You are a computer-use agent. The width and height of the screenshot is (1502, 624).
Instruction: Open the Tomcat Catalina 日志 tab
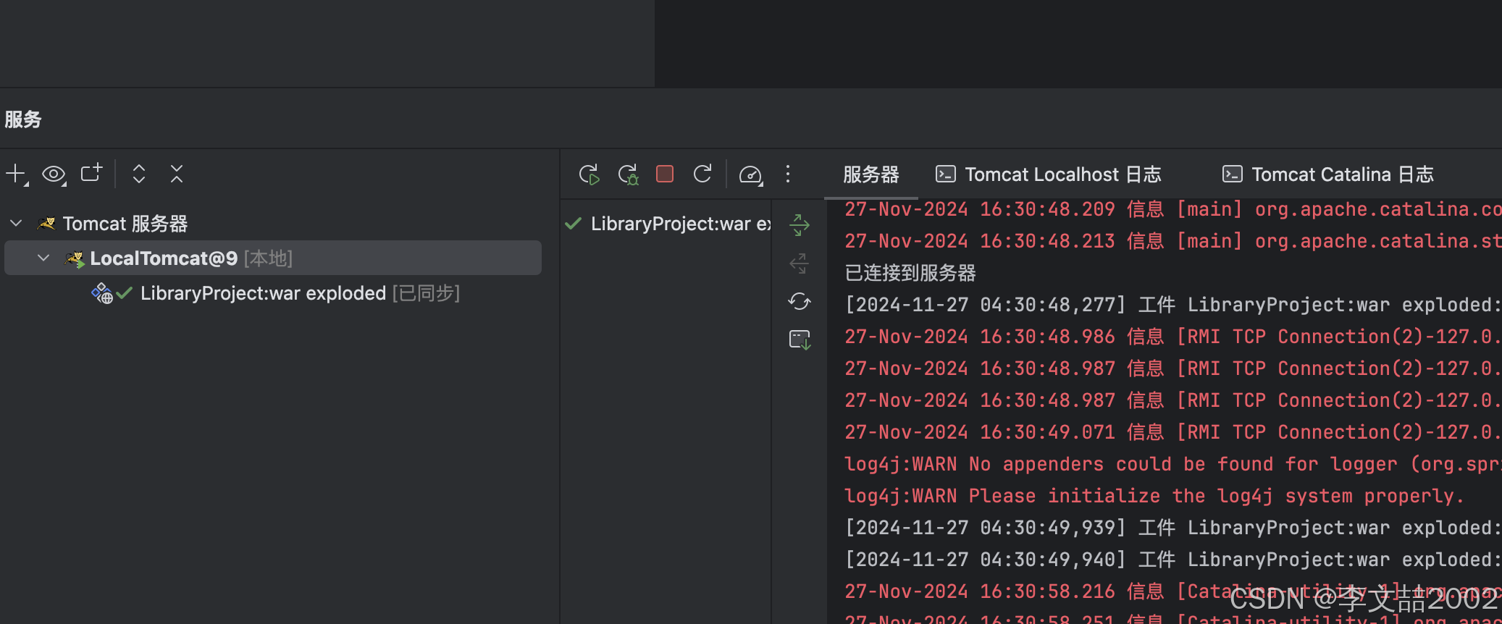click(1328, 174)
